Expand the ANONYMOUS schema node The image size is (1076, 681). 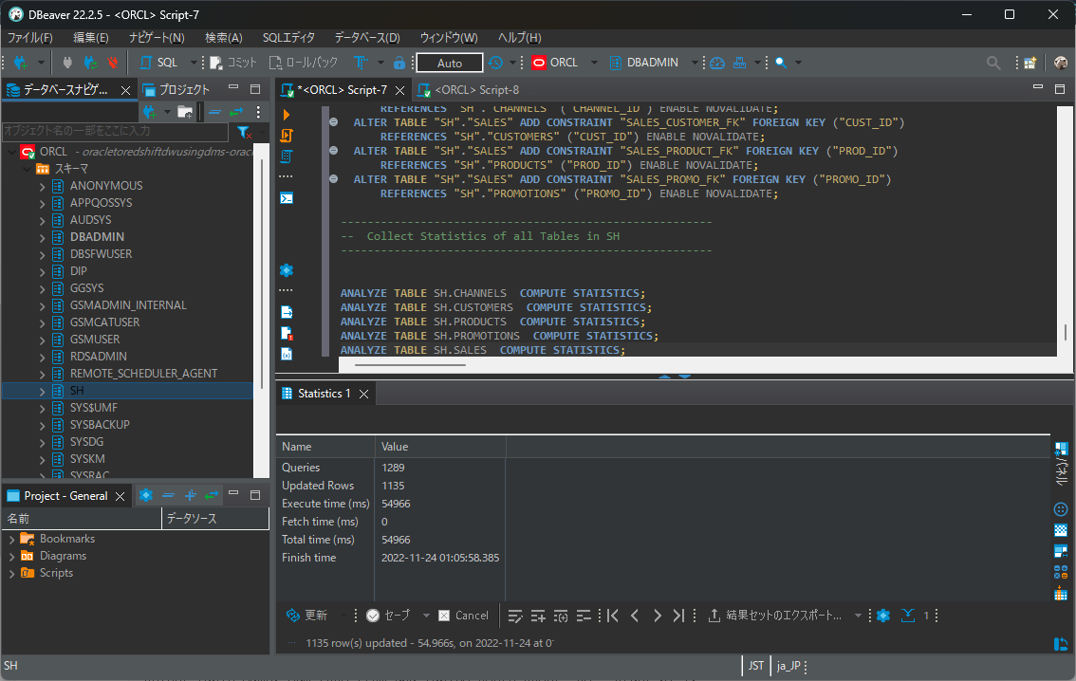(x=42, y=187)
